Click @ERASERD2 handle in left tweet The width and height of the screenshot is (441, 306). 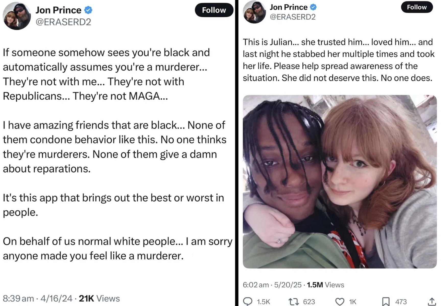point(63,22)
